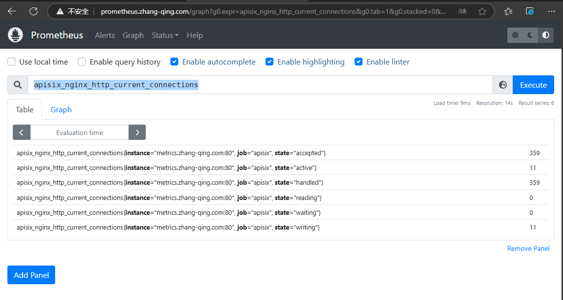Open the Alerts page
This screenshot has height=300, width=563.
click(105, 35)
